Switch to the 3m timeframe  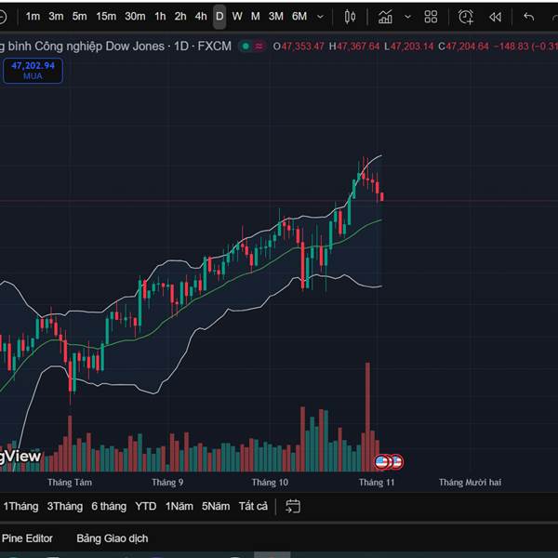tap(56, 17)
